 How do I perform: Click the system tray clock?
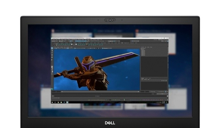point(163,102)
